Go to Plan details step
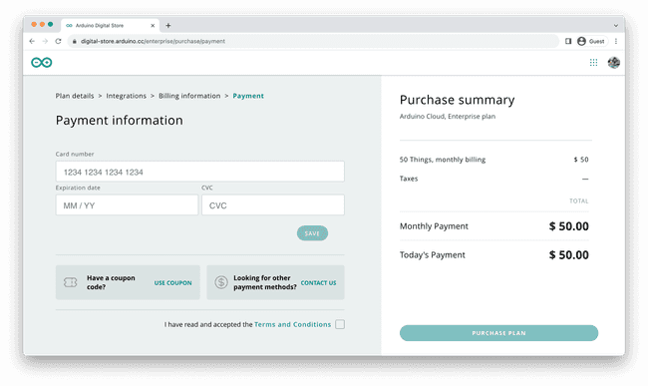 75,96
